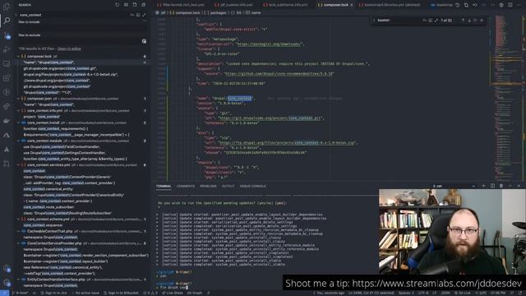Screen dimensions: 526x296
Task: Switch to the OUTPUT panel tab
Action: pos(228,186)
